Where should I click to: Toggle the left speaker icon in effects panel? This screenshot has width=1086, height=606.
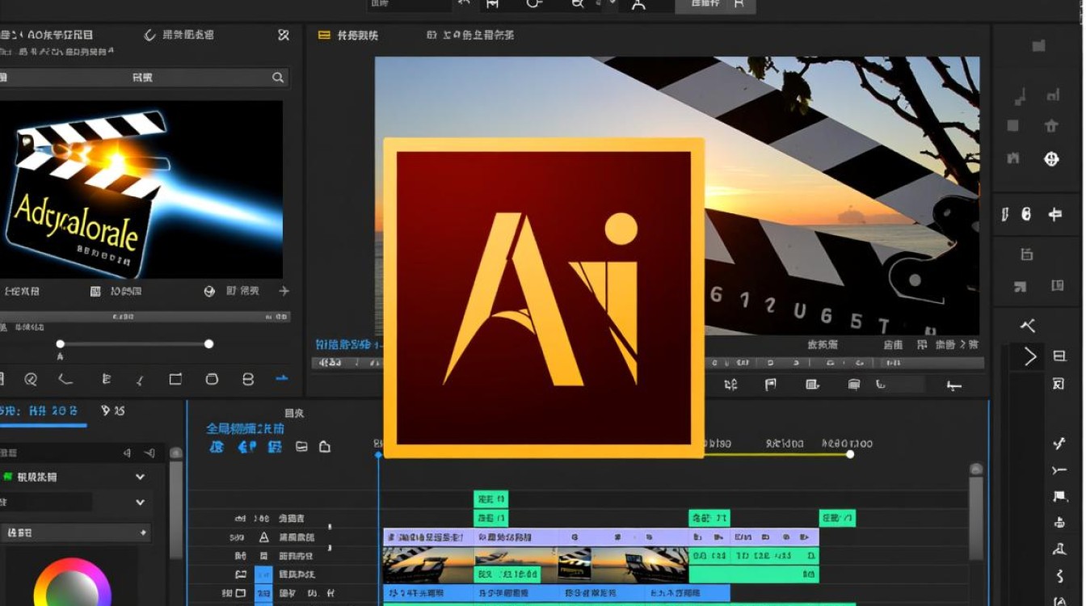coord(126,453)
